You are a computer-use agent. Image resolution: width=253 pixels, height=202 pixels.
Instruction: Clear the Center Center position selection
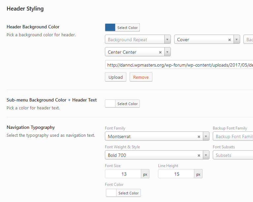[x=160, y=52]
